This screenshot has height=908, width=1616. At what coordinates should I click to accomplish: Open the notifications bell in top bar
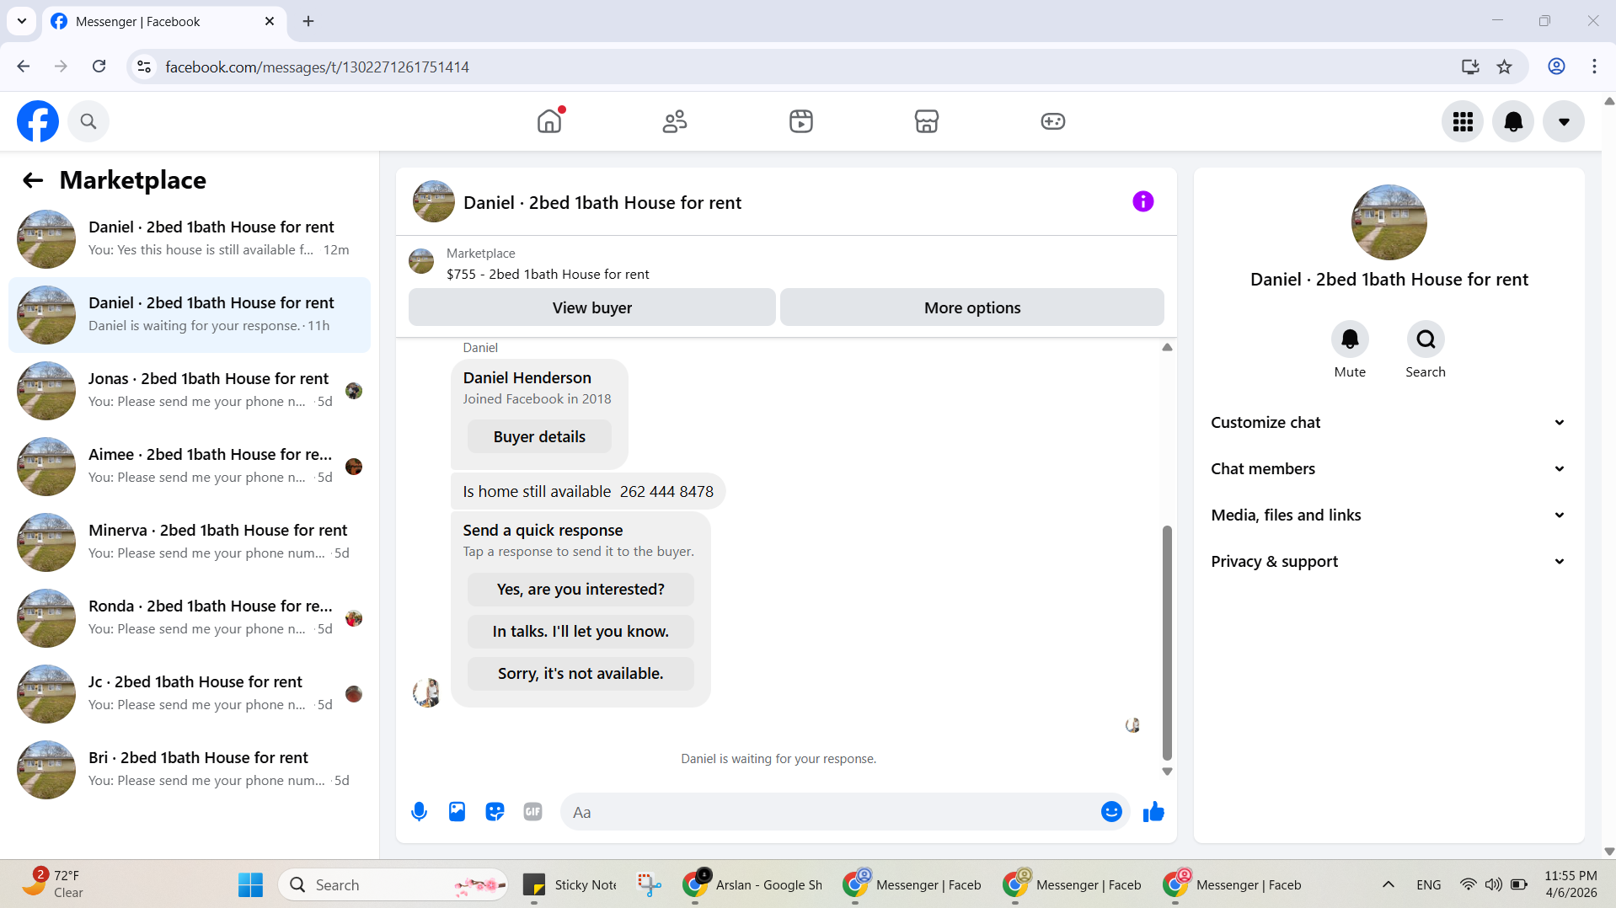click(x=1513, y=121)
